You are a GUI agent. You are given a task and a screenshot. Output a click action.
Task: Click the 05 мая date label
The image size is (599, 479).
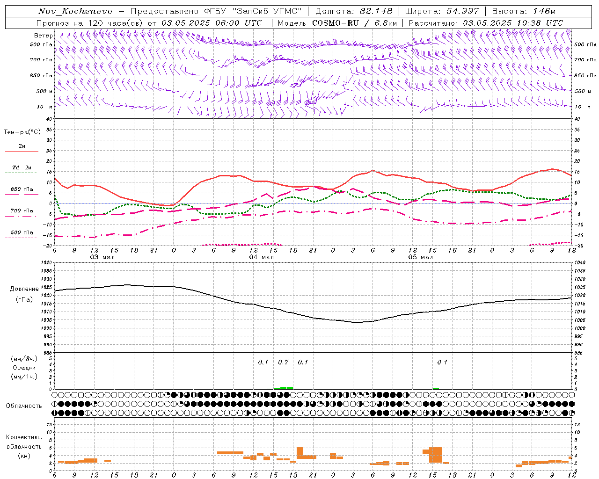(x=420, y=257)
